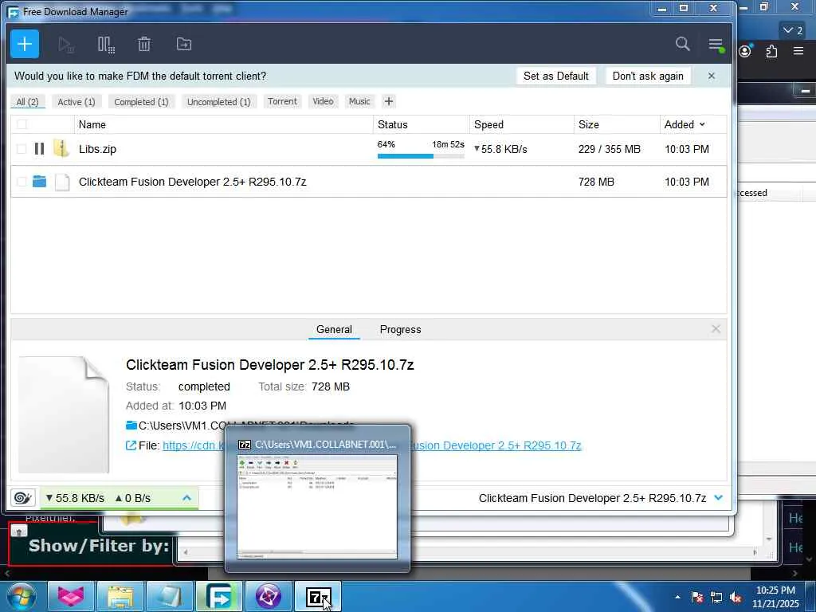Click the move to folder toolbar icon

point(184,45)
